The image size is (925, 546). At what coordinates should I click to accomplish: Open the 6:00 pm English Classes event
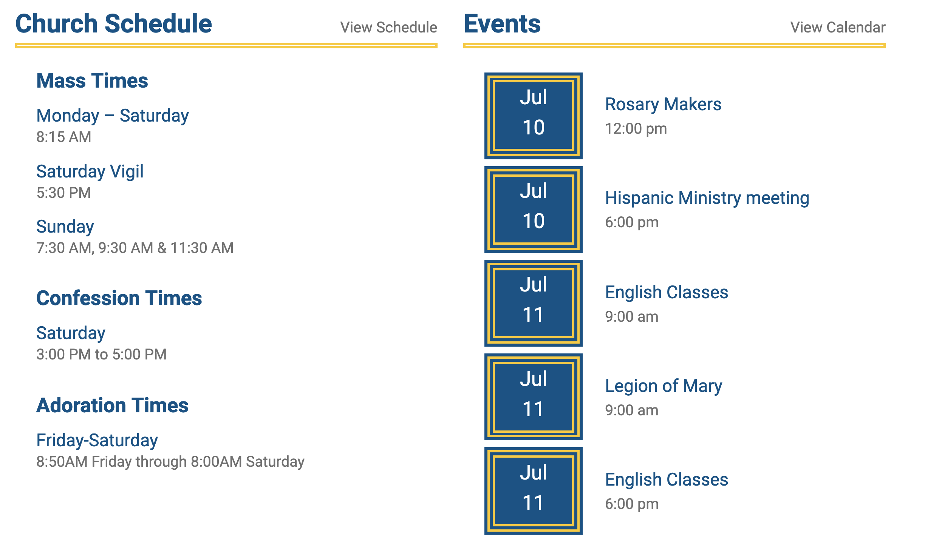tap(666, 480)
